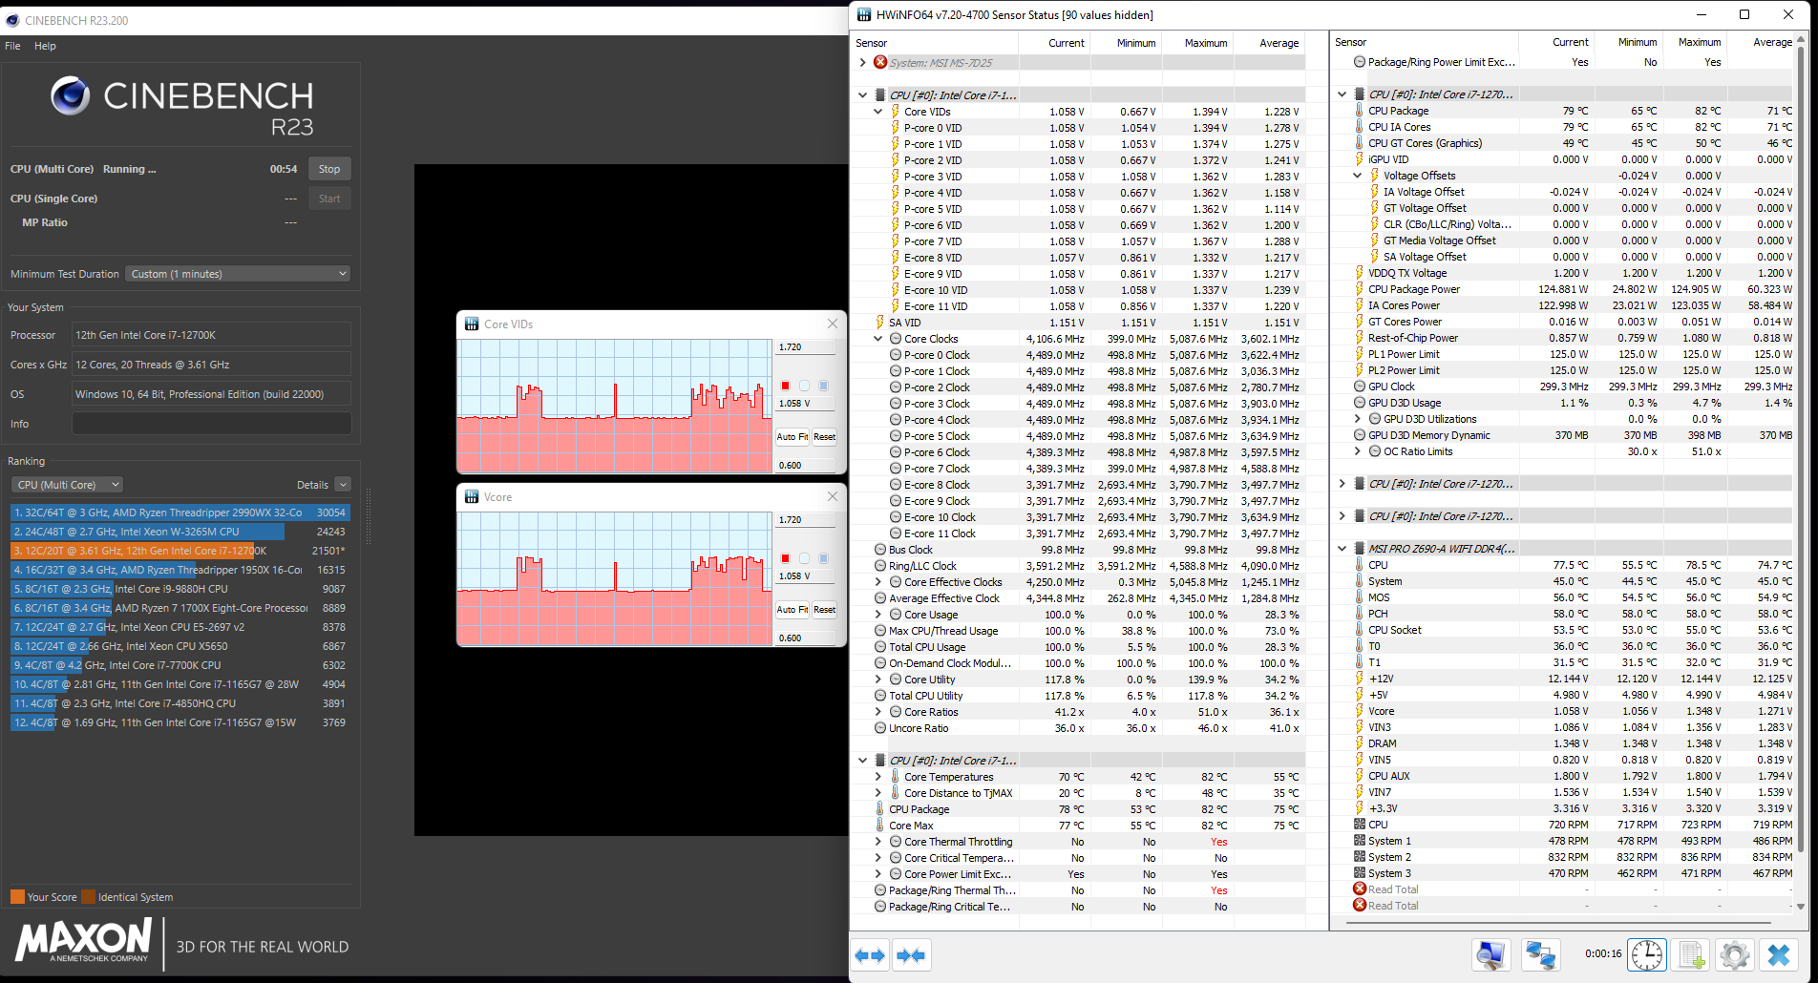This screenshot has width=1818, height=983.
Task: Collapse the MSI PRO Z690-A WIFI DDR4 group
Action: (x=1342, y=549)
